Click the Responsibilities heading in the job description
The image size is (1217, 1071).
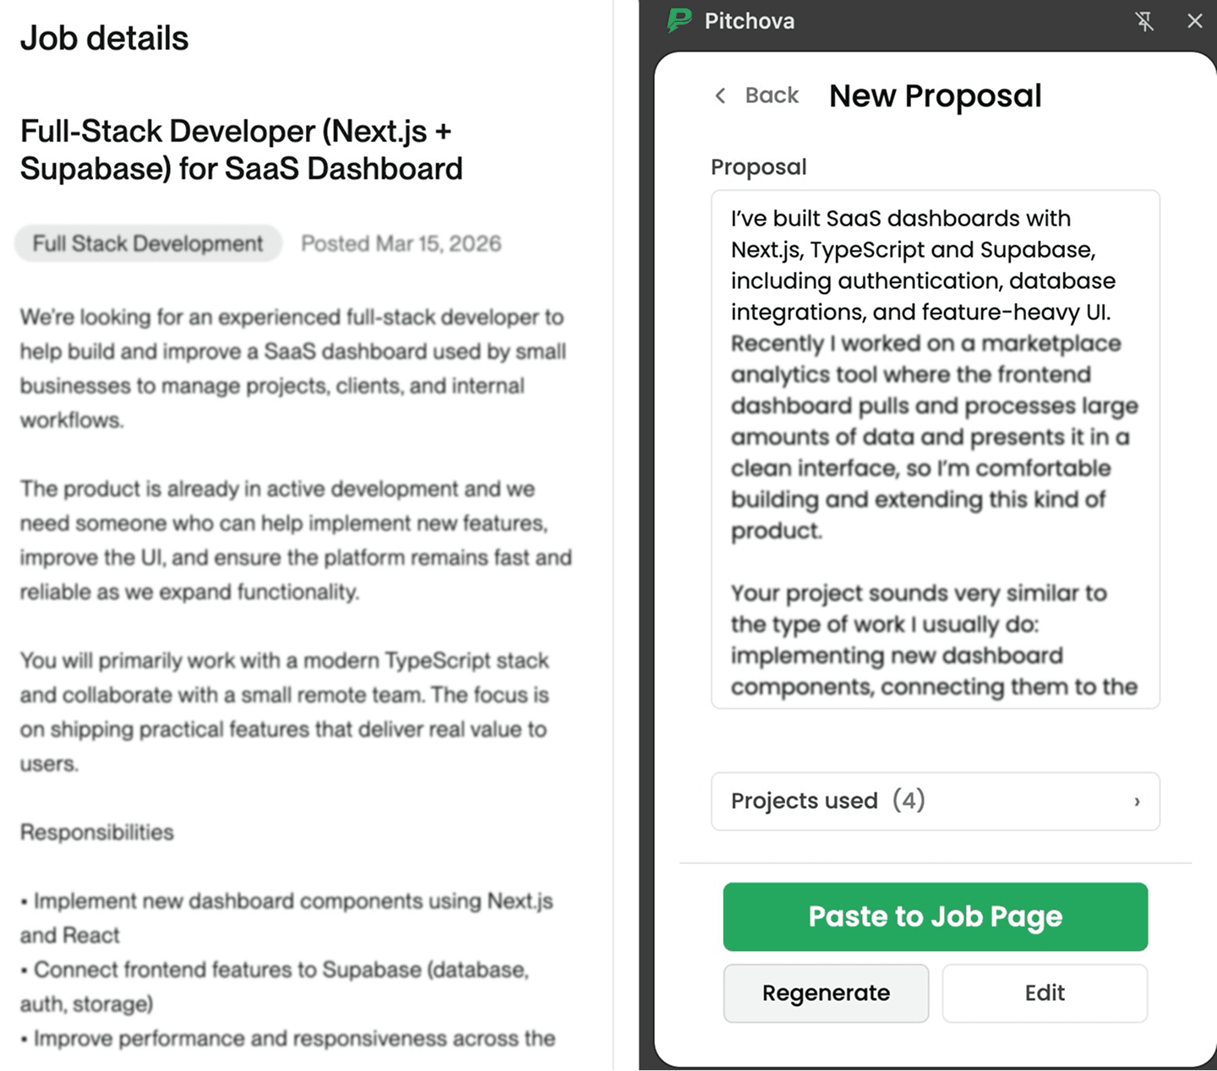[96, 832]
